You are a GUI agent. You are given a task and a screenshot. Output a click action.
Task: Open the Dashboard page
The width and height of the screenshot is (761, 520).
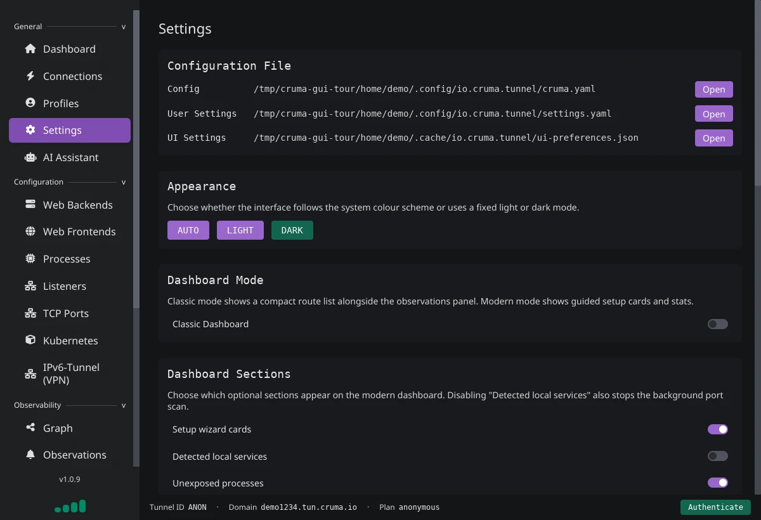[x=70, y=49]
